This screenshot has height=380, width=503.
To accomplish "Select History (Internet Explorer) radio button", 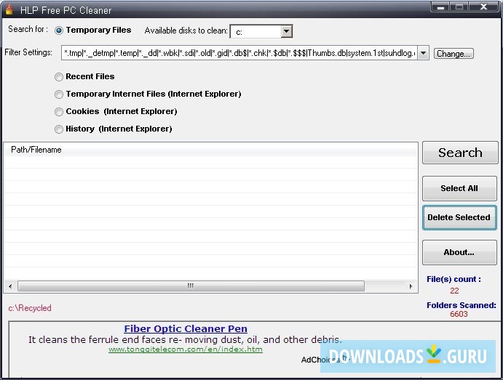I will coord(59,129).
